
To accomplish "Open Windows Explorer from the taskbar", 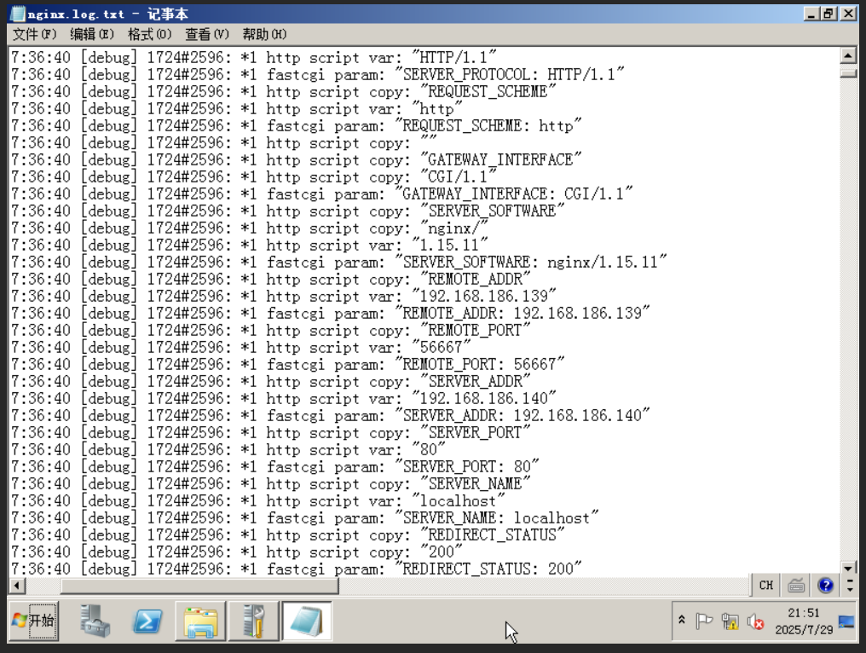I will [x=200, y=621].
